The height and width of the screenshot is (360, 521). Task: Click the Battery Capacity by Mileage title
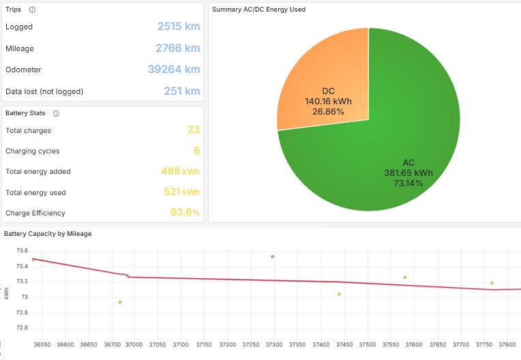click(x=48, y=234)
